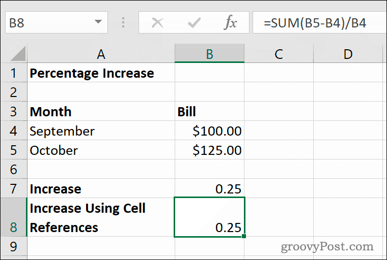Select empty cell D5 in October row

point(348,150)
